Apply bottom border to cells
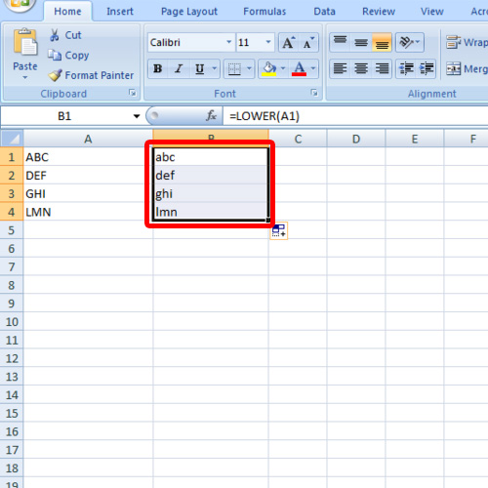 (234, 68)
